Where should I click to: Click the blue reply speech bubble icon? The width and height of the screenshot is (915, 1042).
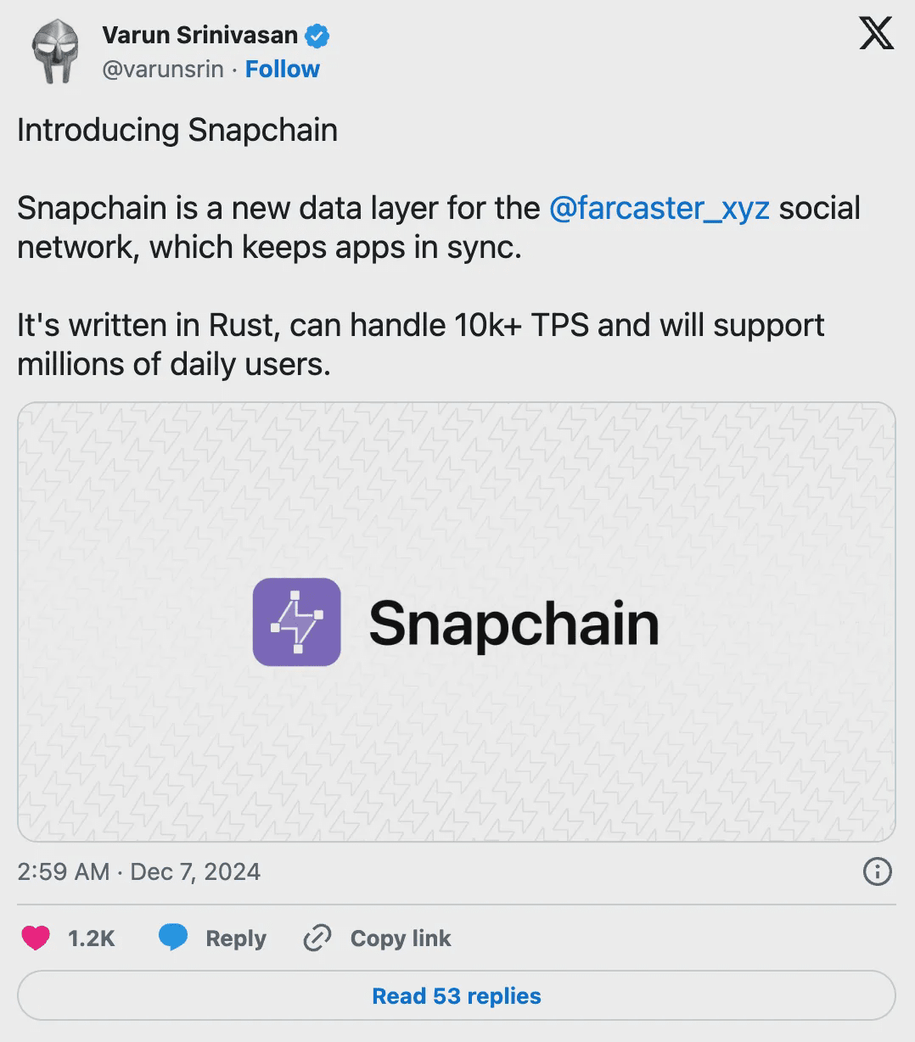pyautogui.click(x=173, y=938)
